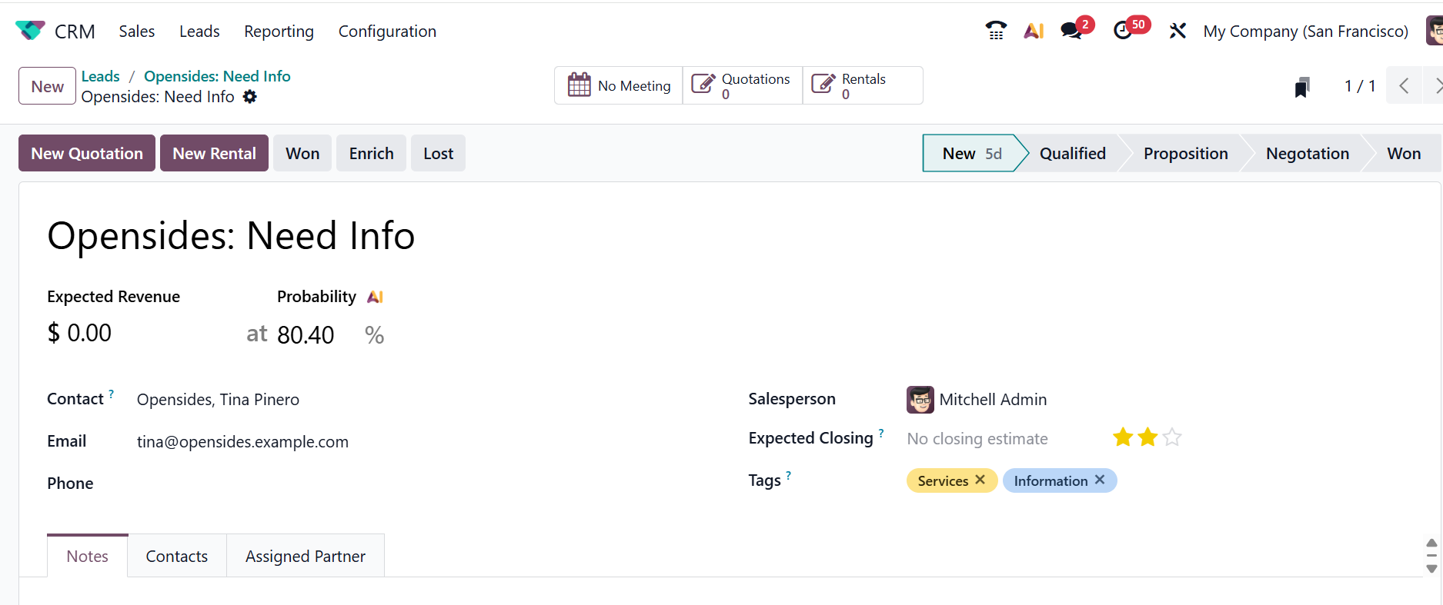1443x605 pixels.
Task: Click the AI probability icon
Action: (x=376, y=297)
